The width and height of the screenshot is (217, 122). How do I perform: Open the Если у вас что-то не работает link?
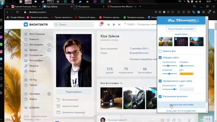click(181, 111)
